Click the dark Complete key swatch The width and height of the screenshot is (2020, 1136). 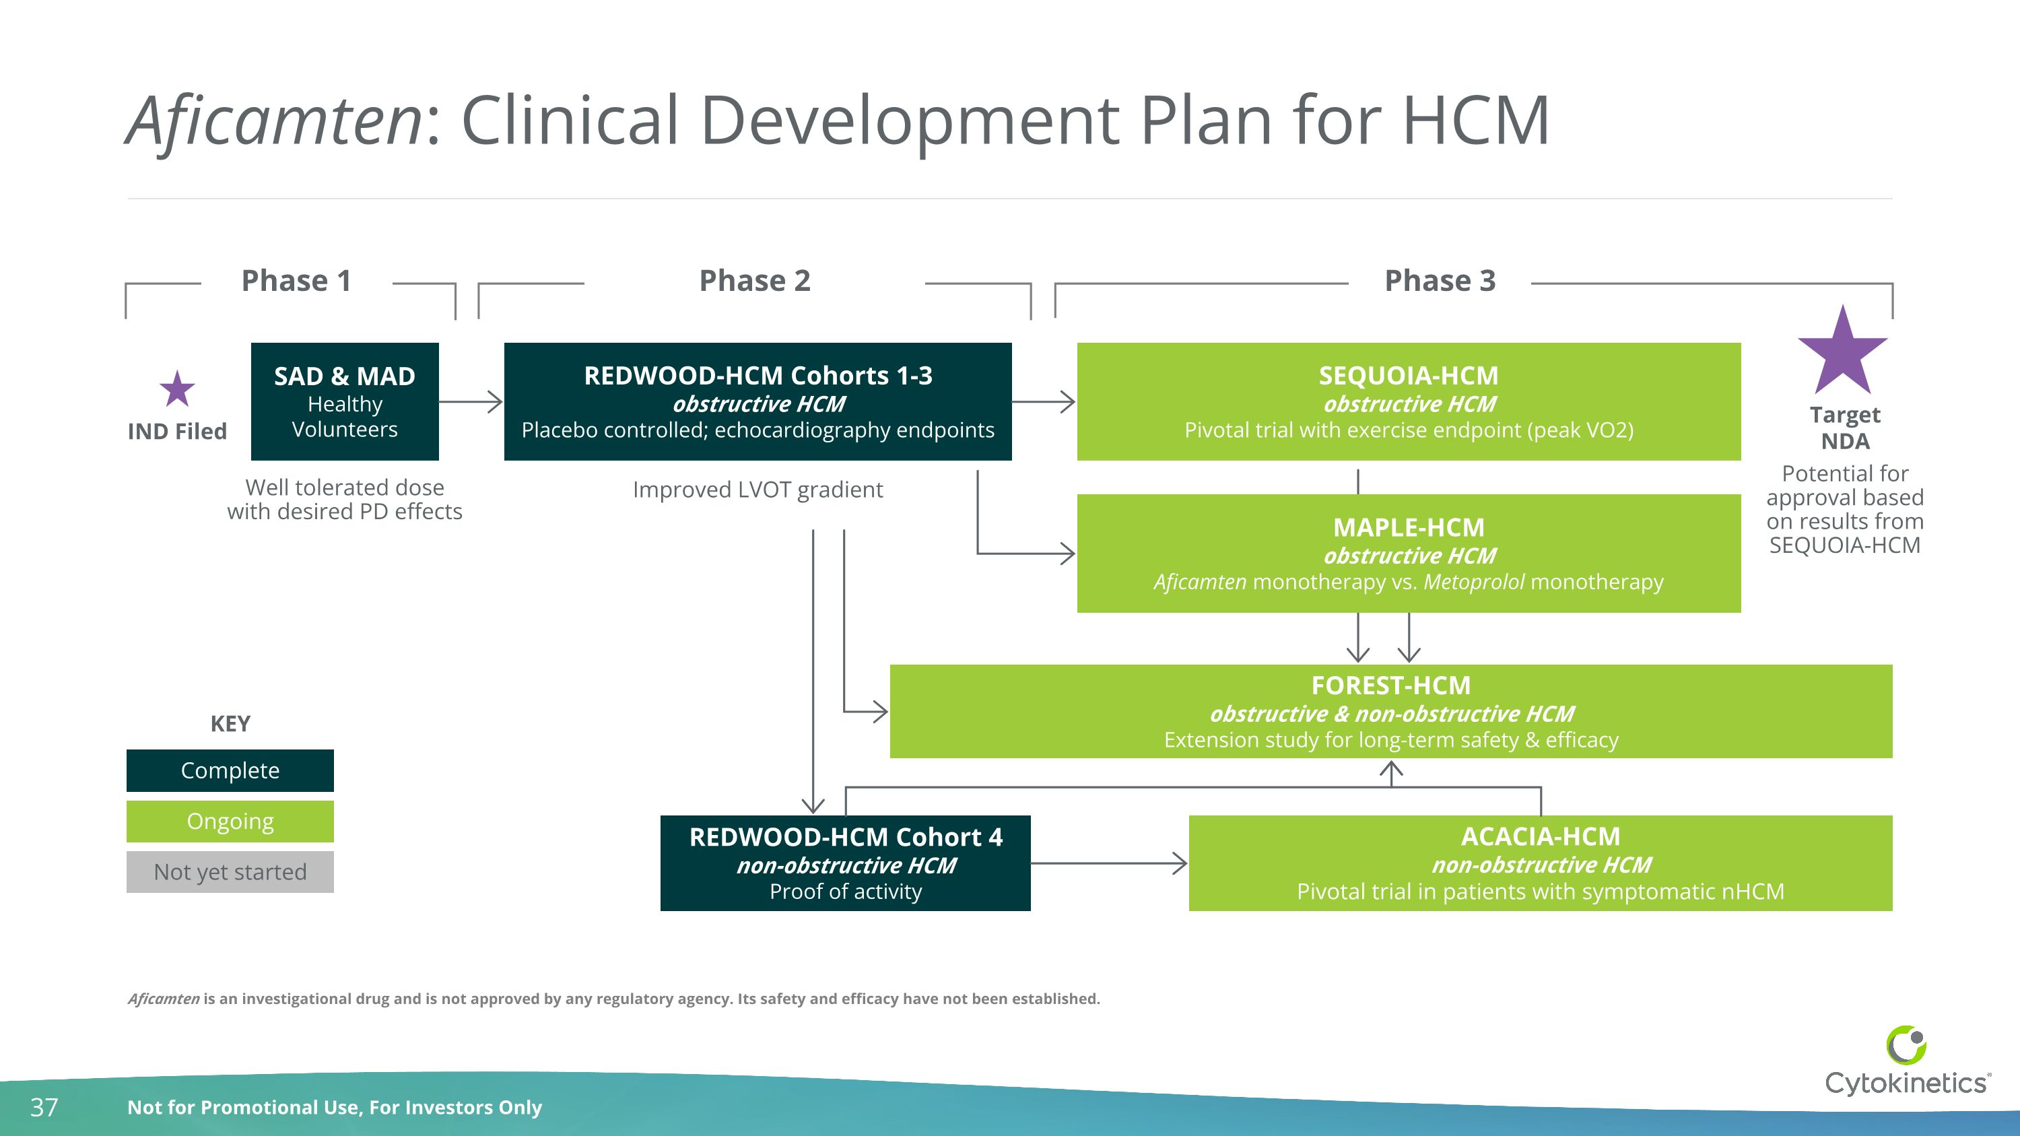coord(230,770)
